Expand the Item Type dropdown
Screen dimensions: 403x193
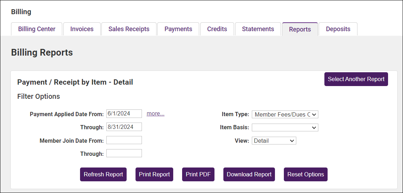[x=285, y=114]
